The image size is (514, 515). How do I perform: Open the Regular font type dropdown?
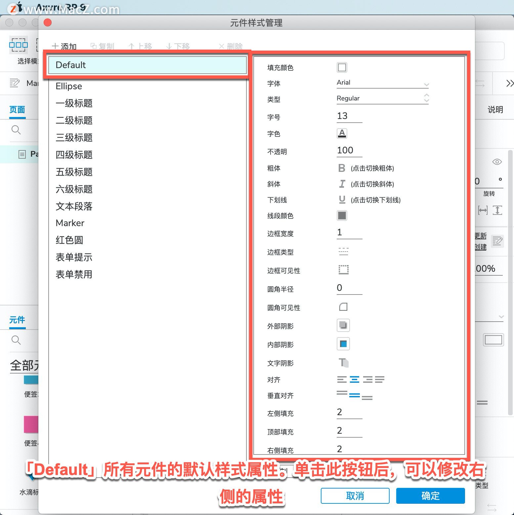point(383,99)
